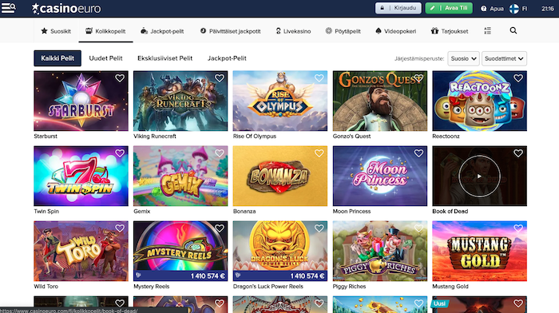559x313 pixels.
Task: Toggle the Bonanza heart favorite
Action: (319, 153)
